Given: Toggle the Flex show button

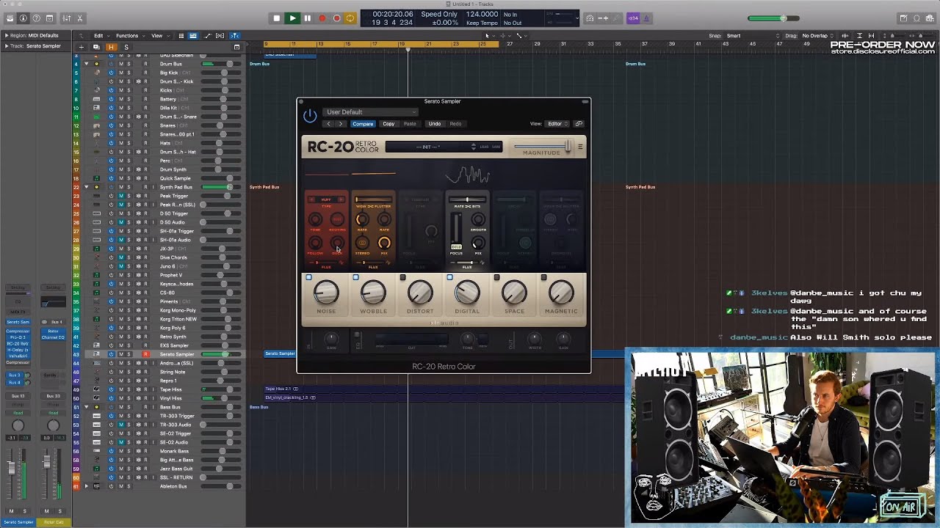Looking at the screenshot, I should [220, 35].
